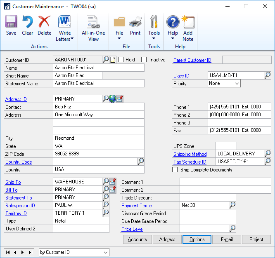Expand the Write Letters dropdown
The height and width of the screenshot is (258, 275).
click(x=65, y=28)
